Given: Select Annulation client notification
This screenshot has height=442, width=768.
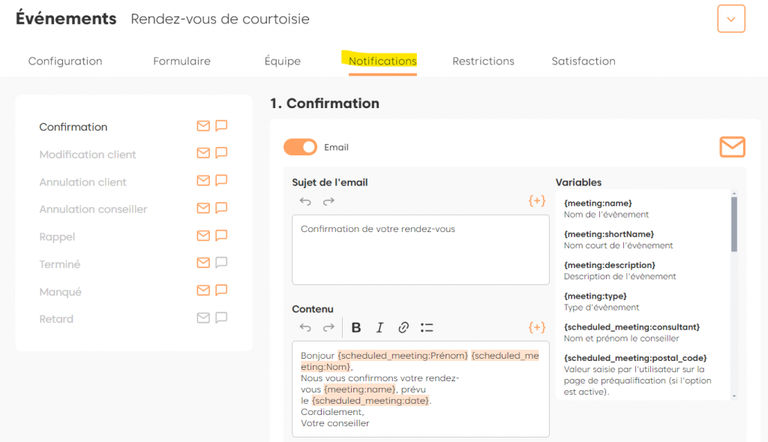Looking at the screenshot, I should click(x=82, y=182).
